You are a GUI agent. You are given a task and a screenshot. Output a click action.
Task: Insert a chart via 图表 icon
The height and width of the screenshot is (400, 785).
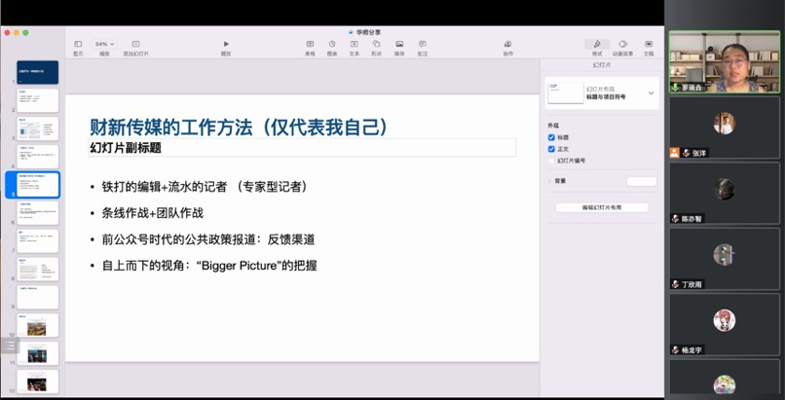pos(332,44)
